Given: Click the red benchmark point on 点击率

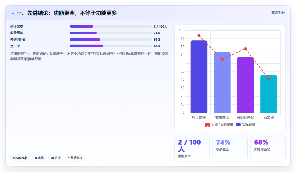Looking at the screenshot, I should coord(269,79).
